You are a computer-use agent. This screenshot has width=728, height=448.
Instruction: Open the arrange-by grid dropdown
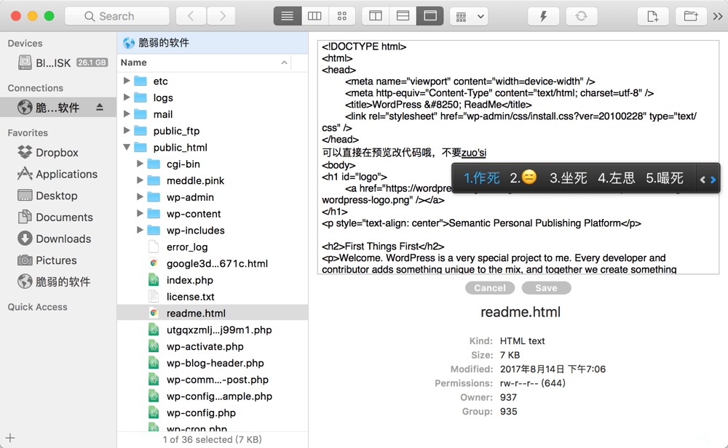(469, 16)
